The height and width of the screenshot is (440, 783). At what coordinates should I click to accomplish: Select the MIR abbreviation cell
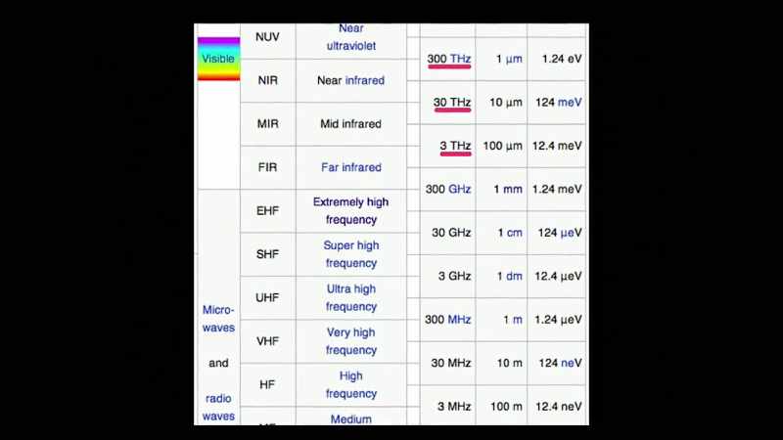267,124
